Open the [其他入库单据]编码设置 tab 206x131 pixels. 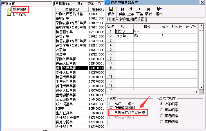(126, 19)
